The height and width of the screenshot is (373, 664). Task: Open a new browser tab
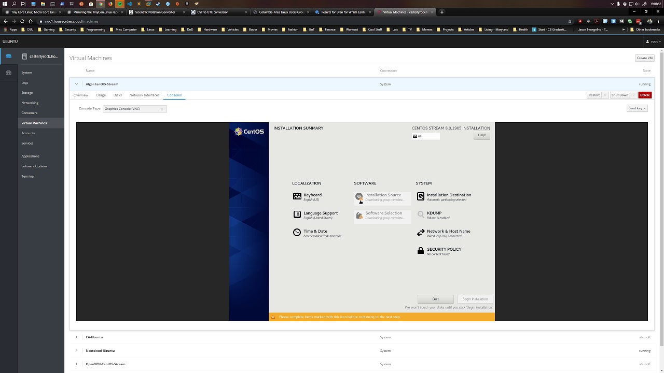[442, 12]
